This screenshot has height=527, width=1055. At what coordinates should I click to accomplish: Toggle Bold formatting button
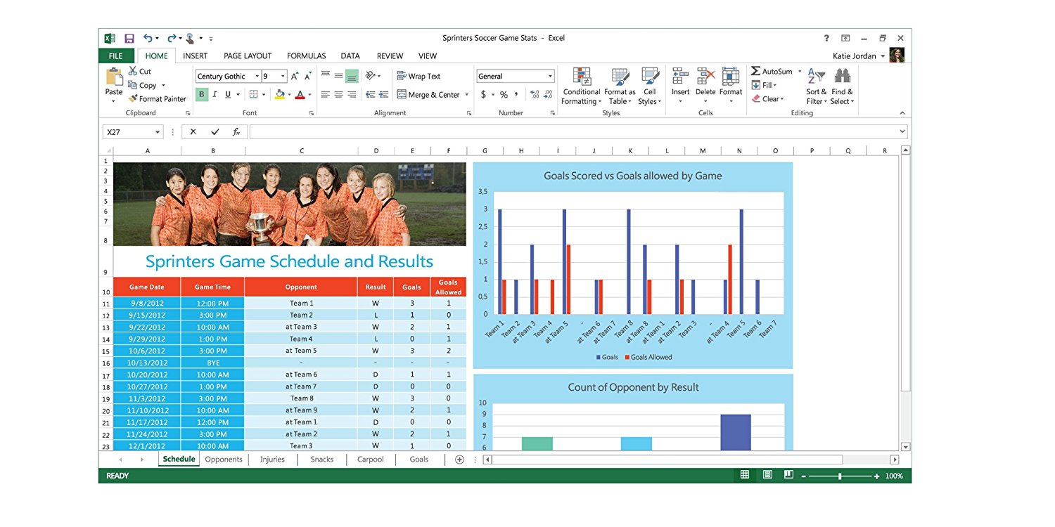point(202,95)
